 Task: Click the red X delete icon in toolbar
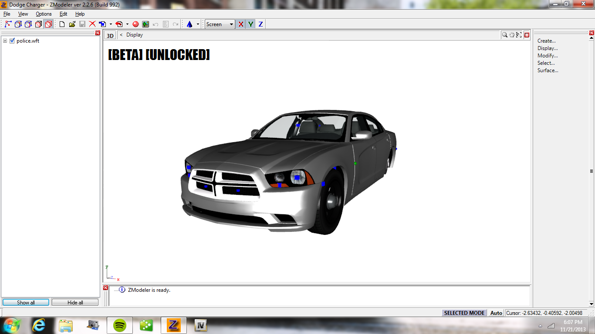pyautogui.click(x=92, y=24)
